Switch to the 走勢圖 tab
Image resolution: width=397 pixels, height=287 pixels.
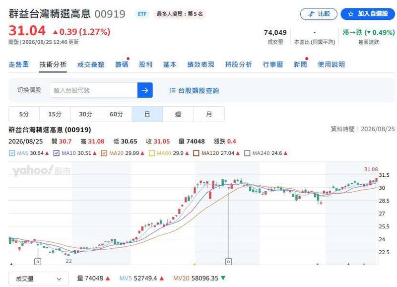[18, 65]
